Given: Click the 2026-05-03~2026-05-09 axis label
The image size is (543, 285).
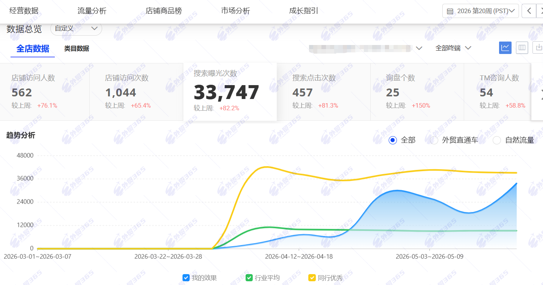Looking at the screenshot, I should tap(430, 257).
